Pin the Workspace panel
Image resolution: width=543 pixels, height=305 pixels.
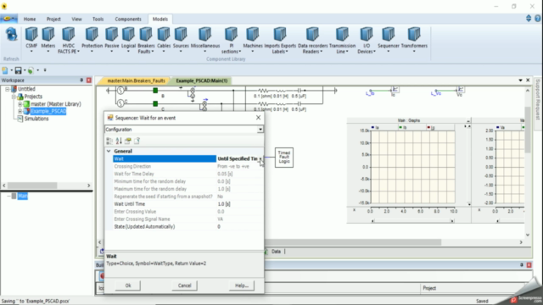(81, 80)
